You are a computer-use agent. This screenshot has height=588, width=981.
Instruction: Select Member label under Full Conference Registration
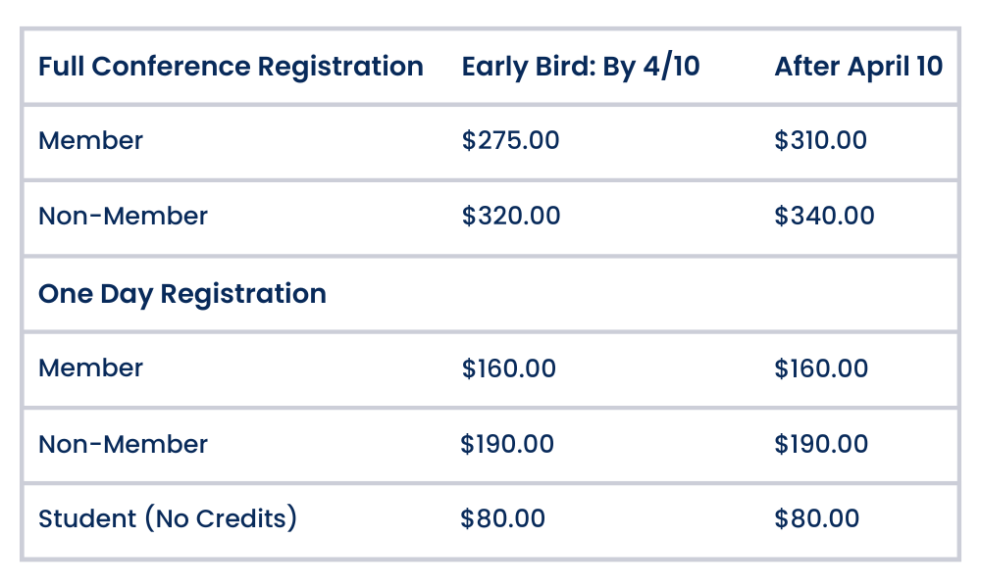point(90,141)
